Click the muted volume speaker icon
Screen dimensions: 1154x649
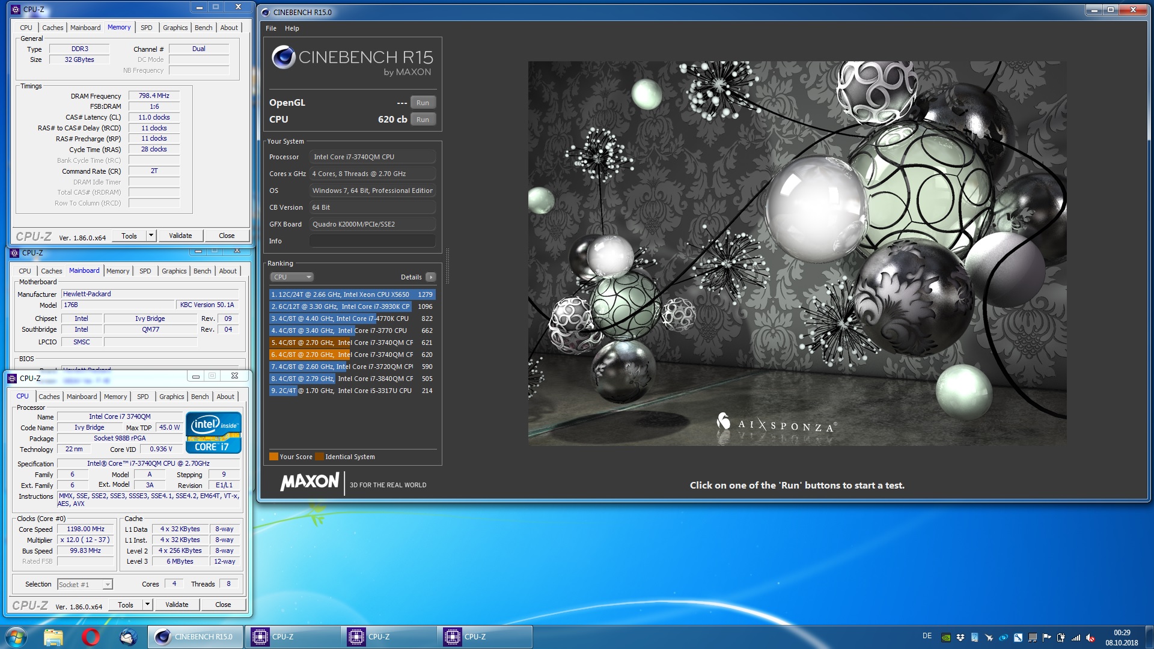[1090, 638]
